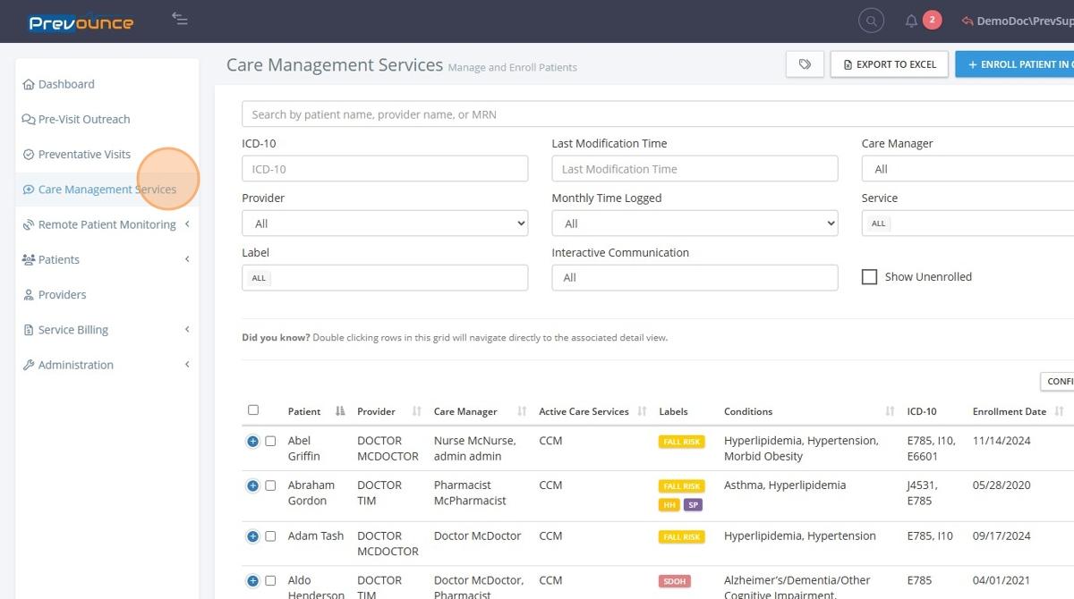This screenshot has height=599, width=1074.
Task: Open notifications bell icon
Action: (x=911, y=21)
